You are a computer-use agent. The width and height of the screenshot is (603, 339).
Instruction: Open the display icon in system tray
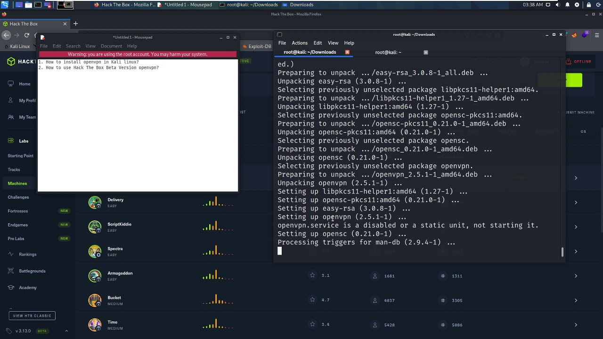[x=548, y=5]
